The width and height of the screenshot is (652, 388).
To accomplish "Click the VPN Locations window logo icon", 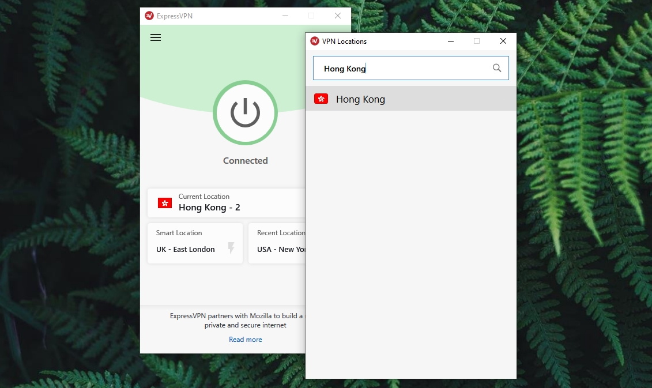I will (315, 41).
